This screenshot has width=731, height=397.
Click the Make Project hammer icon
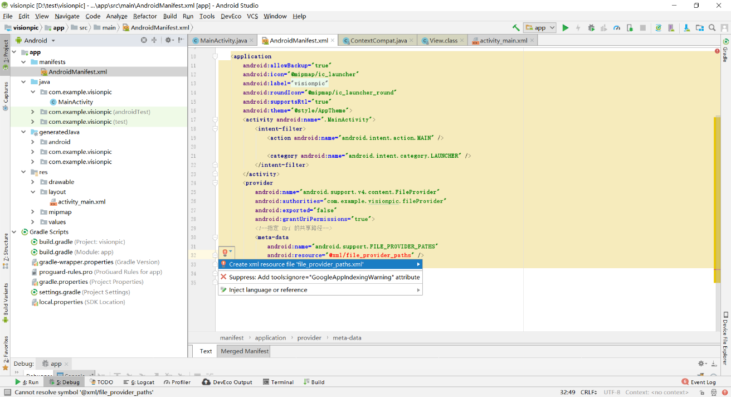[x=516, y=28]
